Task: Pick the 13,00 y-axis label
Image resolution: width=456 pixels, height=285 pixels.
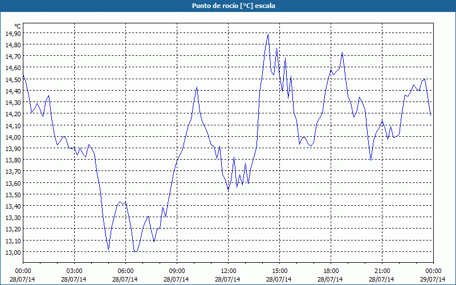Action: (x=13, y=252)
